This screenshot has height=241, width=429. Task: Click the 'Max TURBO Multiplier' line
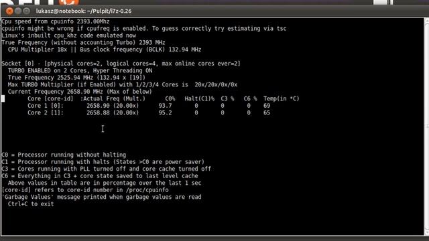click(123, 85)
